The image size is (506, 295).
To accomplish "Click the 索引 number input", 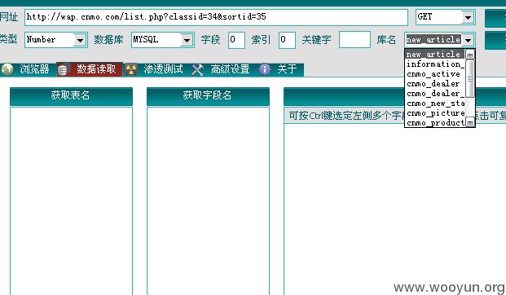I will [x=287, y=40].
